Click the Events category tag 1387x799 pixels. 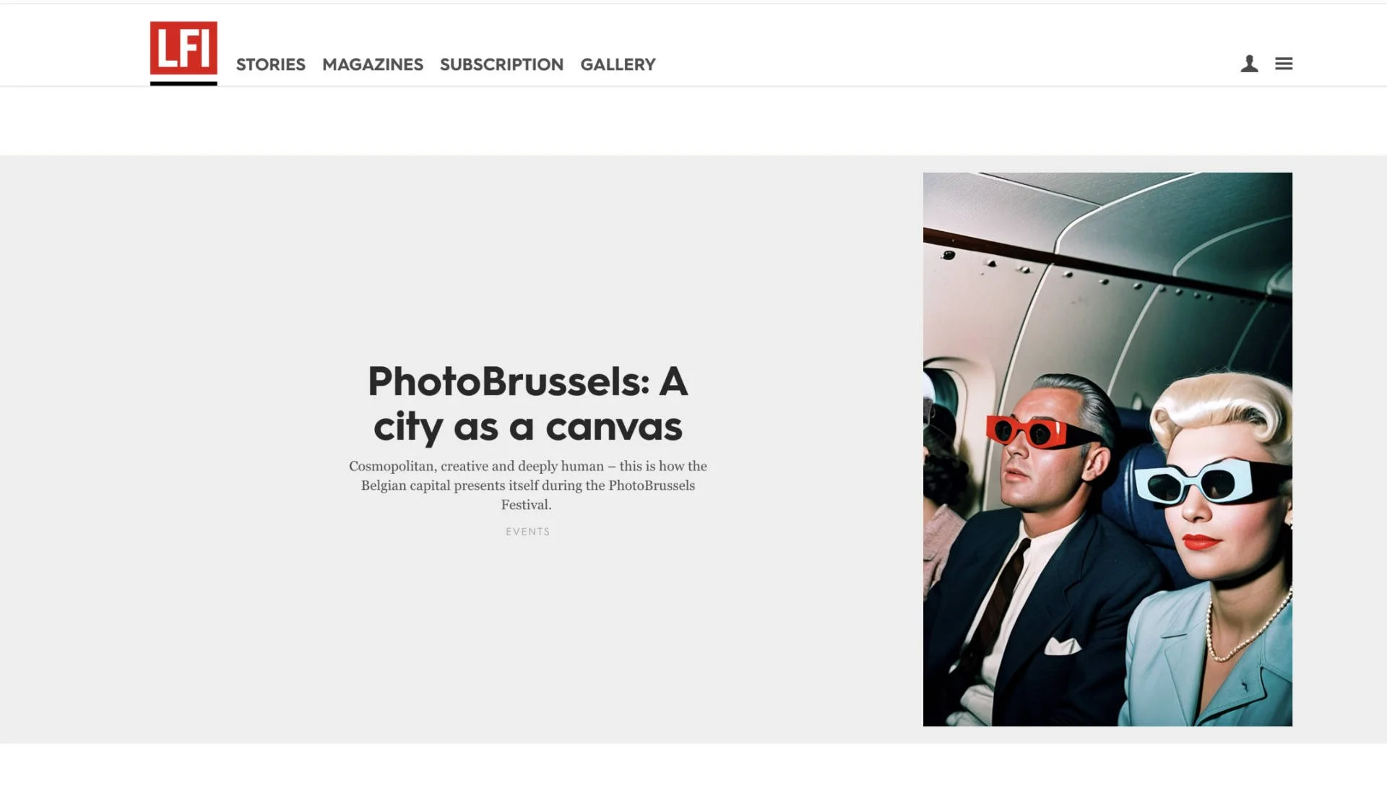pyautogui.click(x=528, y=532)
